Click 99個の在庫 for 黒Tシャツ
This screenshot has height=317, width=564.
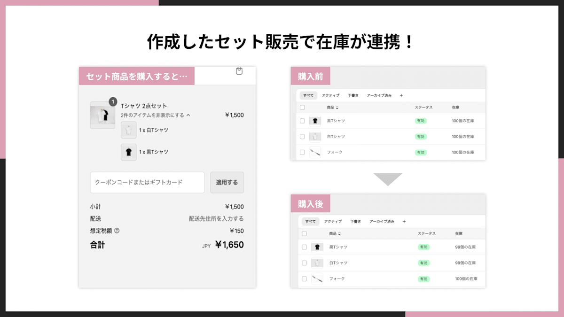(x=465, y=247)
